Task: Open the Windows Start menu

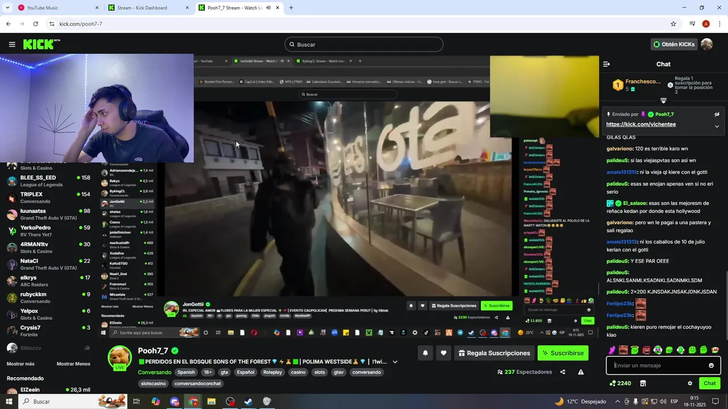Action: click(9, 402)
